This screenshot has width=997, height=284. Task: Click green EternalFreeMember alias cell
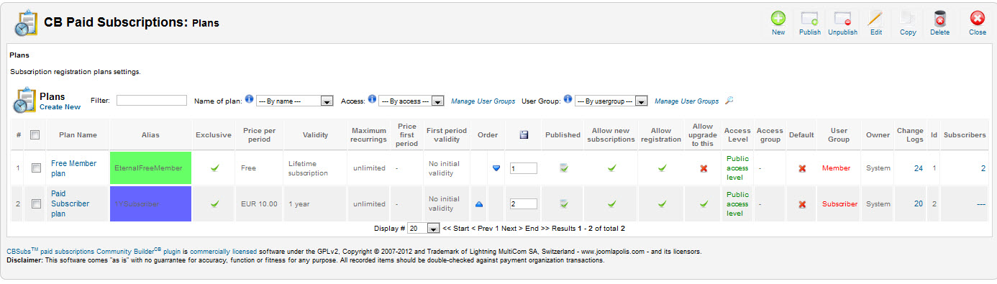coord(150,168)
